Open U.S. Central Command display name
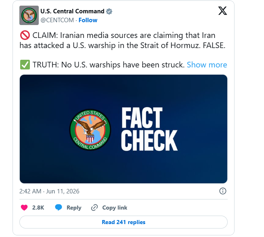 [x=72, y=11]
